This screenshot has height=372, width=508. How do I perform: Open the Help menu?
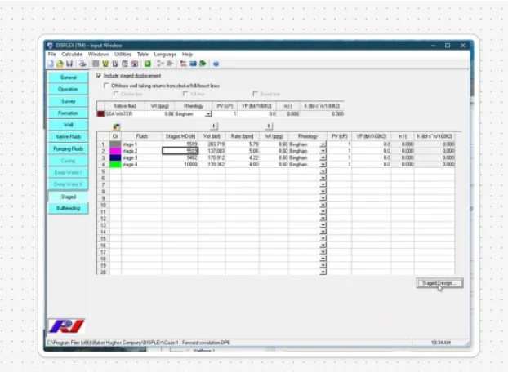(187, 55)
